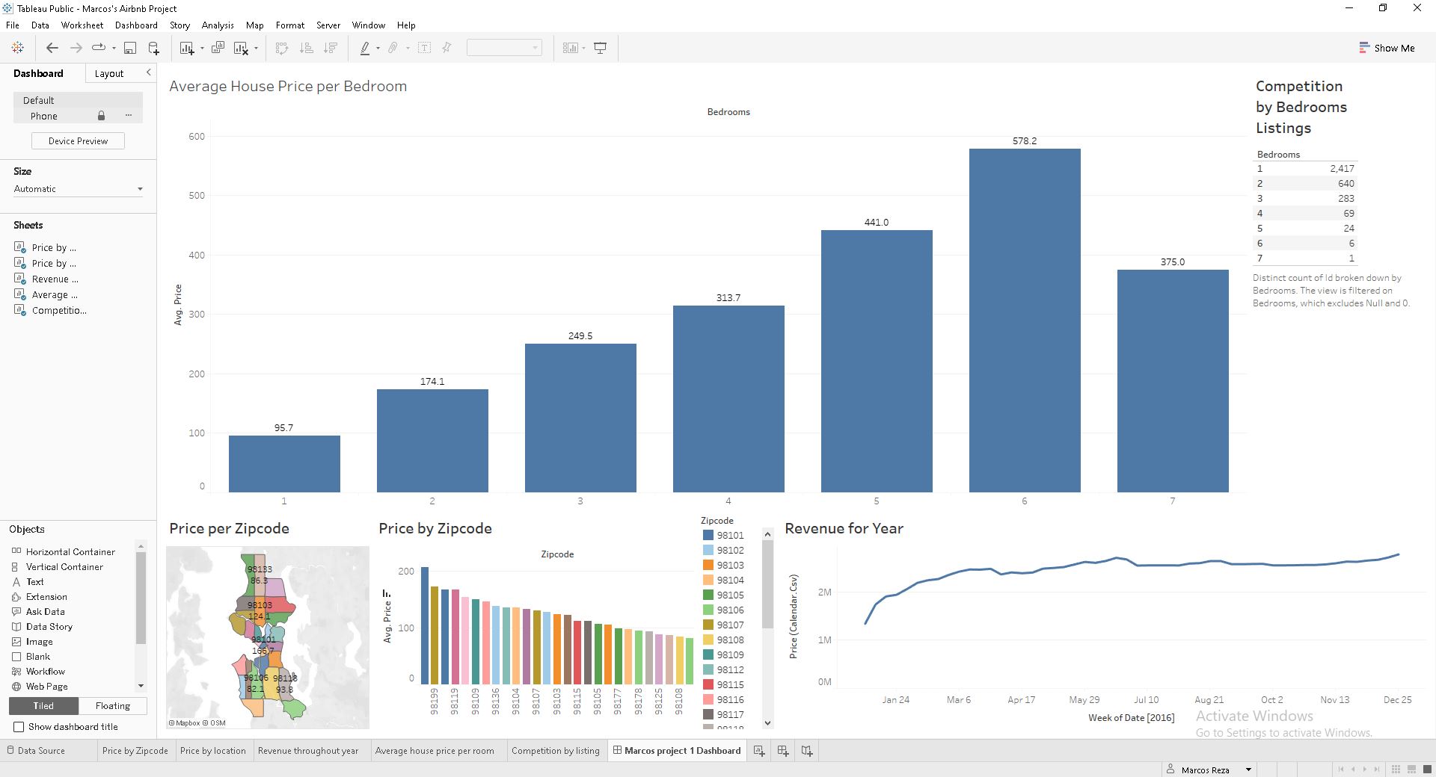Click the Device Preview button
Screen dimensions: 1436x777
pyautogui.click(x=78, y=141)
